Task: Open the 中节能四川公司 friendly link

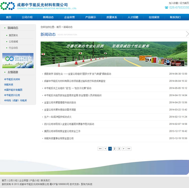Action: [x=12, y=95]
